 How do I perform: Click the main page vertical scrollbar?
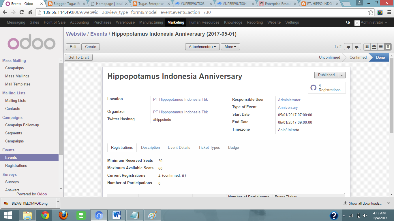tap(391, 95)
